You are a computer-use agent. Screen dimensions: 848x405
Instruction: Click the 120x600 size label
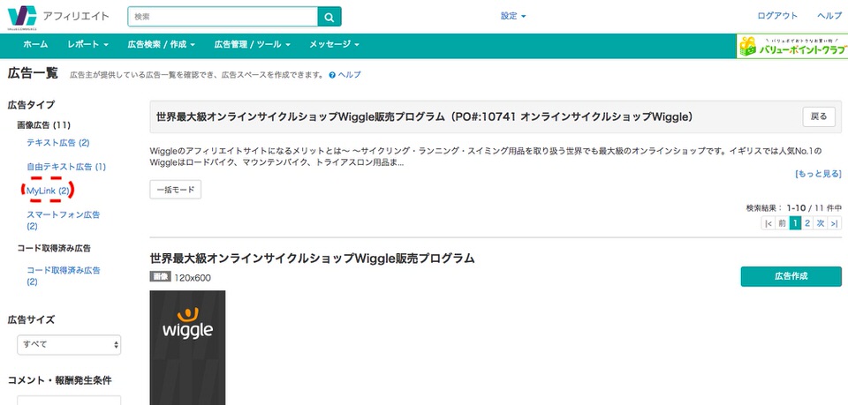tap(193, 278)
